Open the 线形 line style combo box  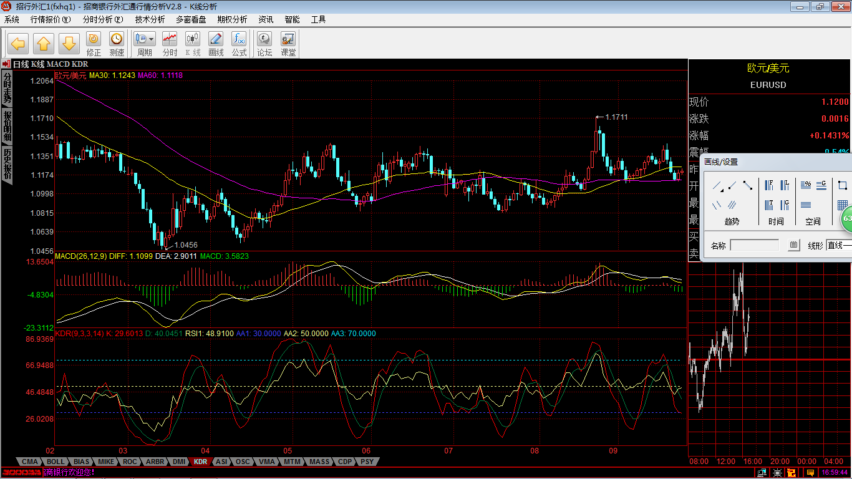click(838, 246)
